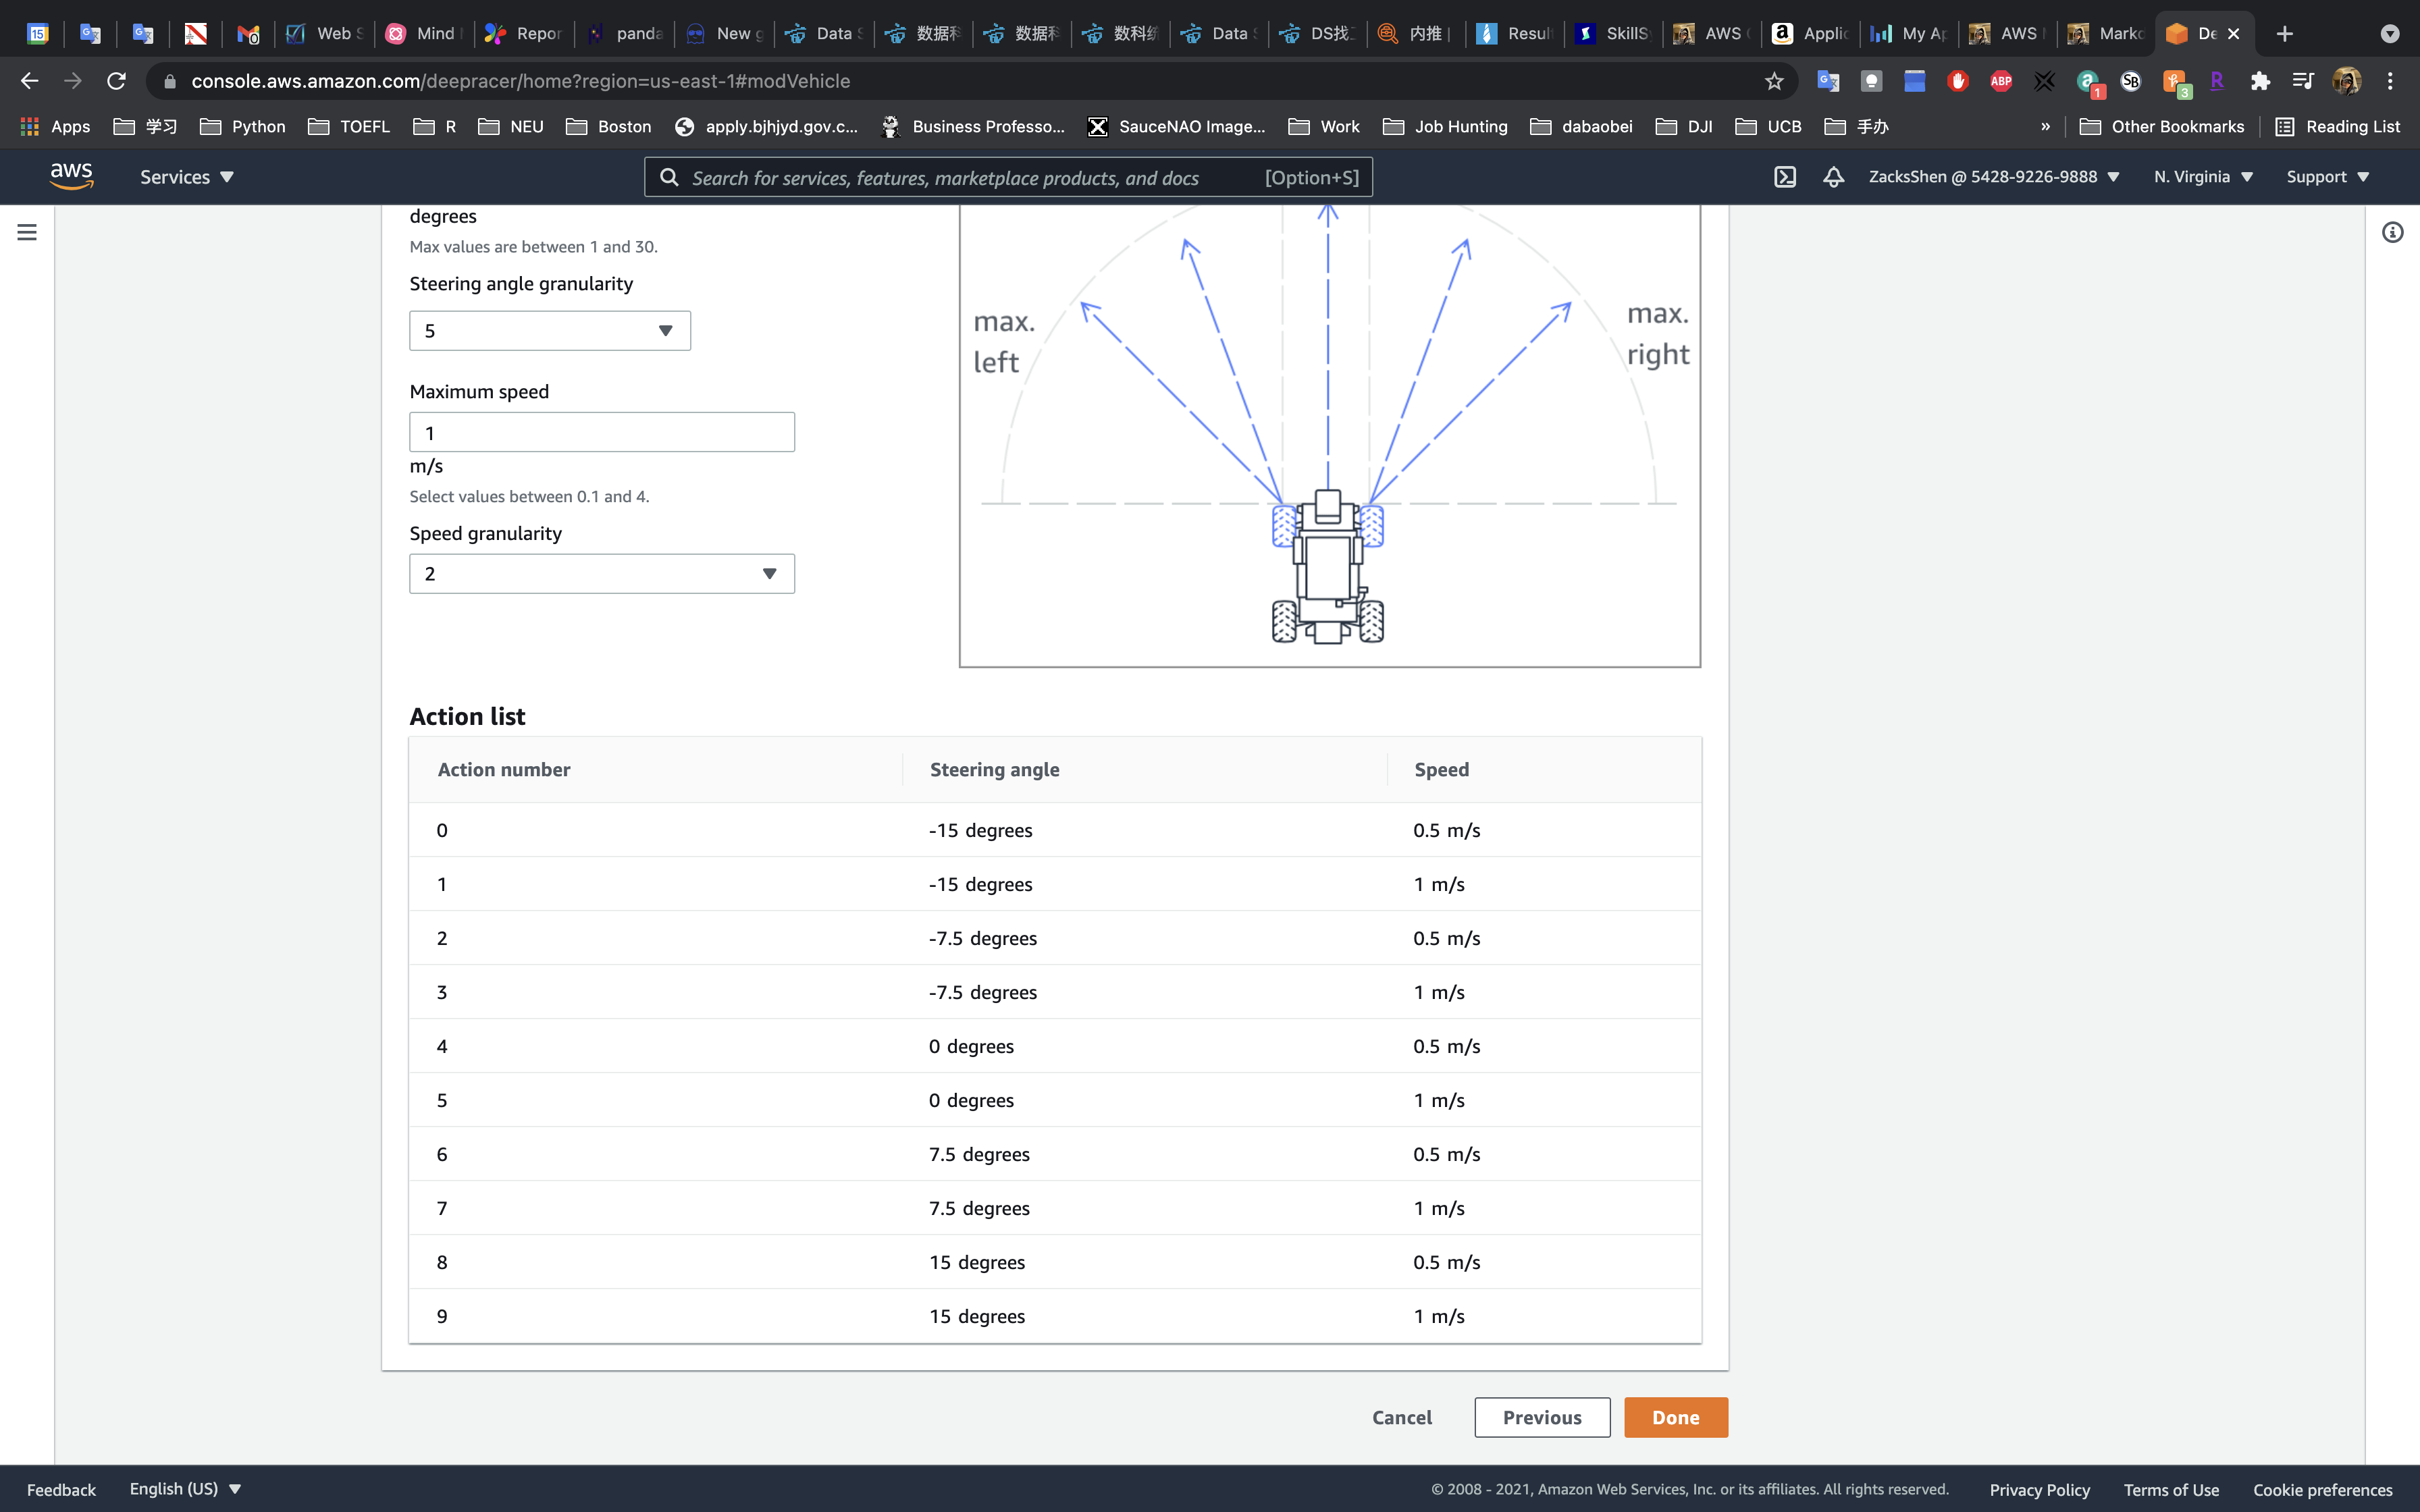Click the AdBlock Plus extension icon
The height and width of the screenshot is (1512, 2420).
[x=2001, y=81]
